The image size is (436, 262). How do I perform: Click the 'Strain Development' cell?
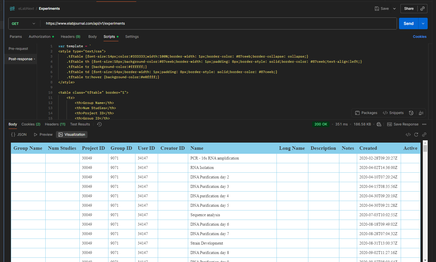click(232, 243)
